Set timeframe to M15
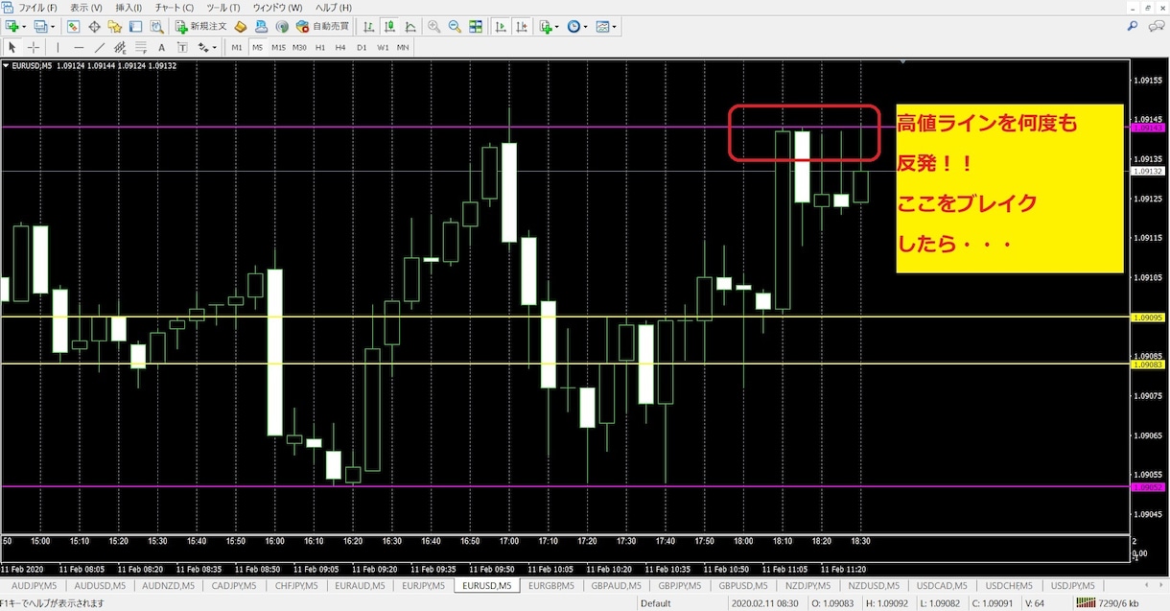 pyautogui.click(x=278, y=47)
